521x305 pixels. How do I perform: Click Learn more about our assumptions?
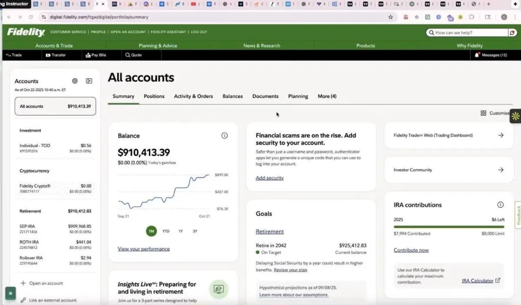point(294,295)
